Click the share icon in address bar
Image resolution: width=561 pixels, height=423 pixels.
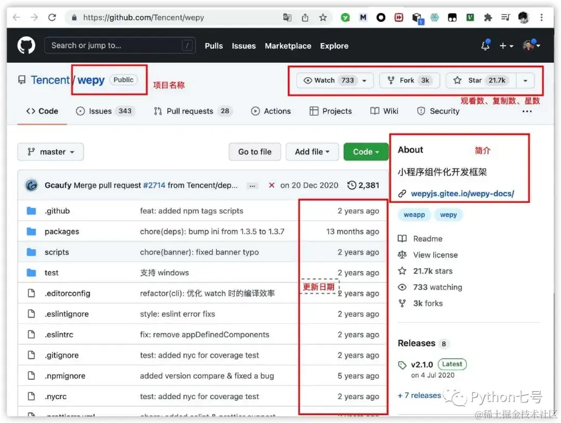(x=305, y=17)
